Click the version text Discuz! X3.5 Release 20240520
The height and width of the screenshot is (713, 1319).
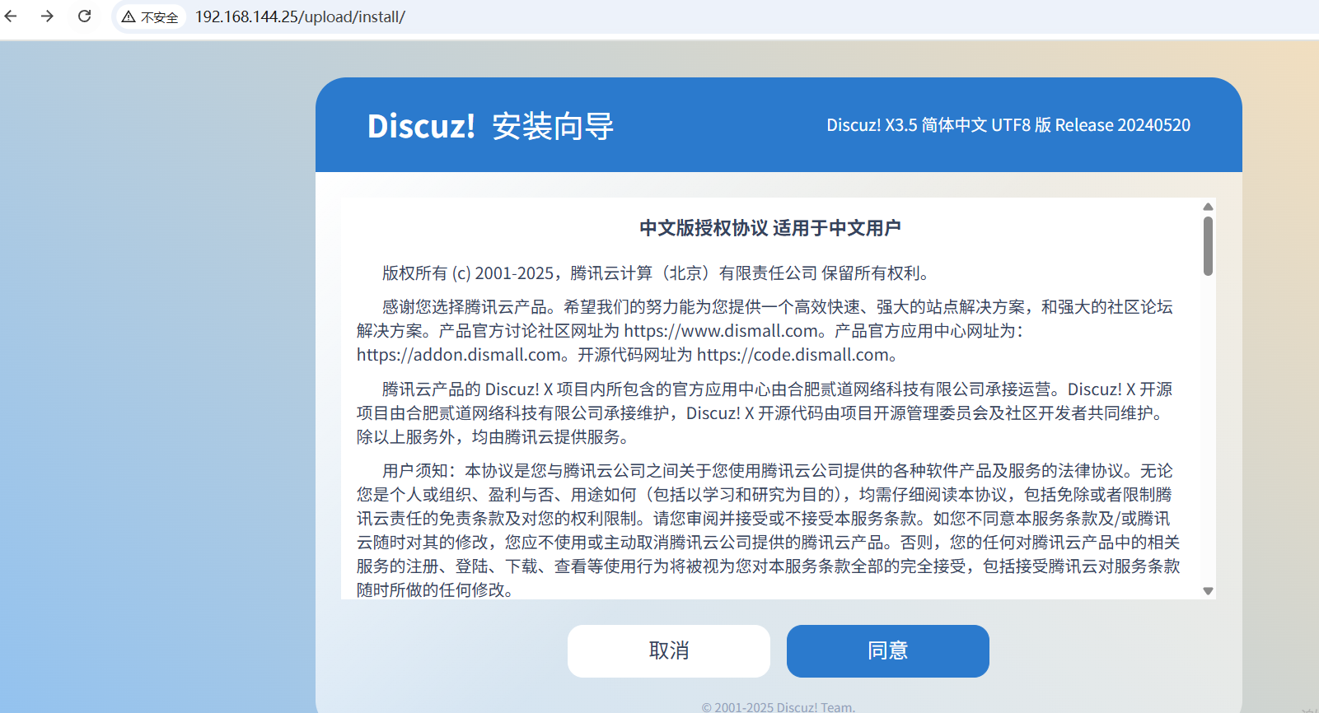point(1008,125)
